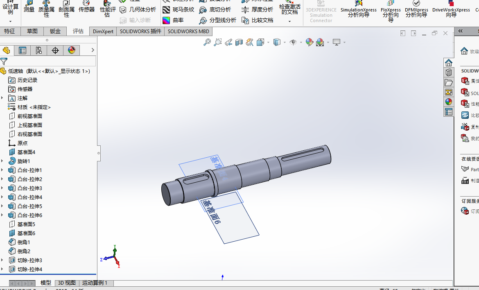The image size is (479, 290).
Task: Click the 剖面属性 section properties tool
Action: (x=66, y=9)
